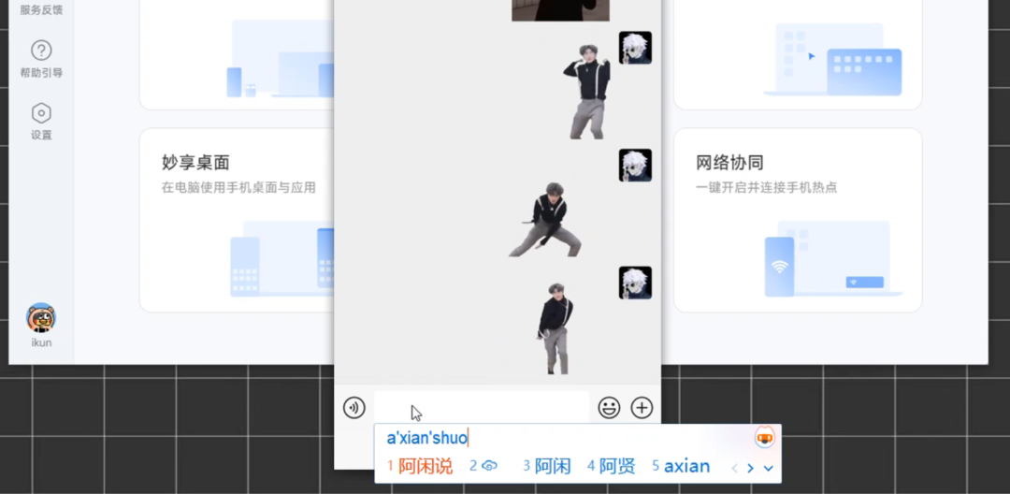Click the IME mascot logo icon
The width and height of the screenshot is (1010, 494).
tap(765, 438)
